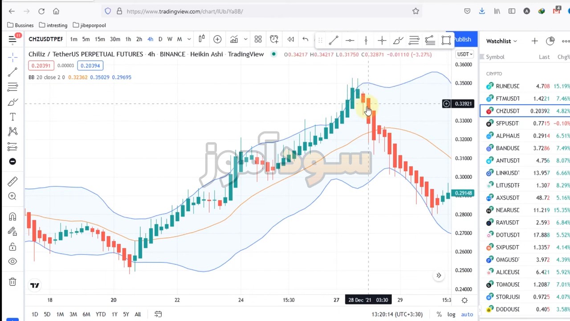This screenshot has width=570, height=321.
Task: Open the candle chart type selector
Action: [x=202, y=39]
